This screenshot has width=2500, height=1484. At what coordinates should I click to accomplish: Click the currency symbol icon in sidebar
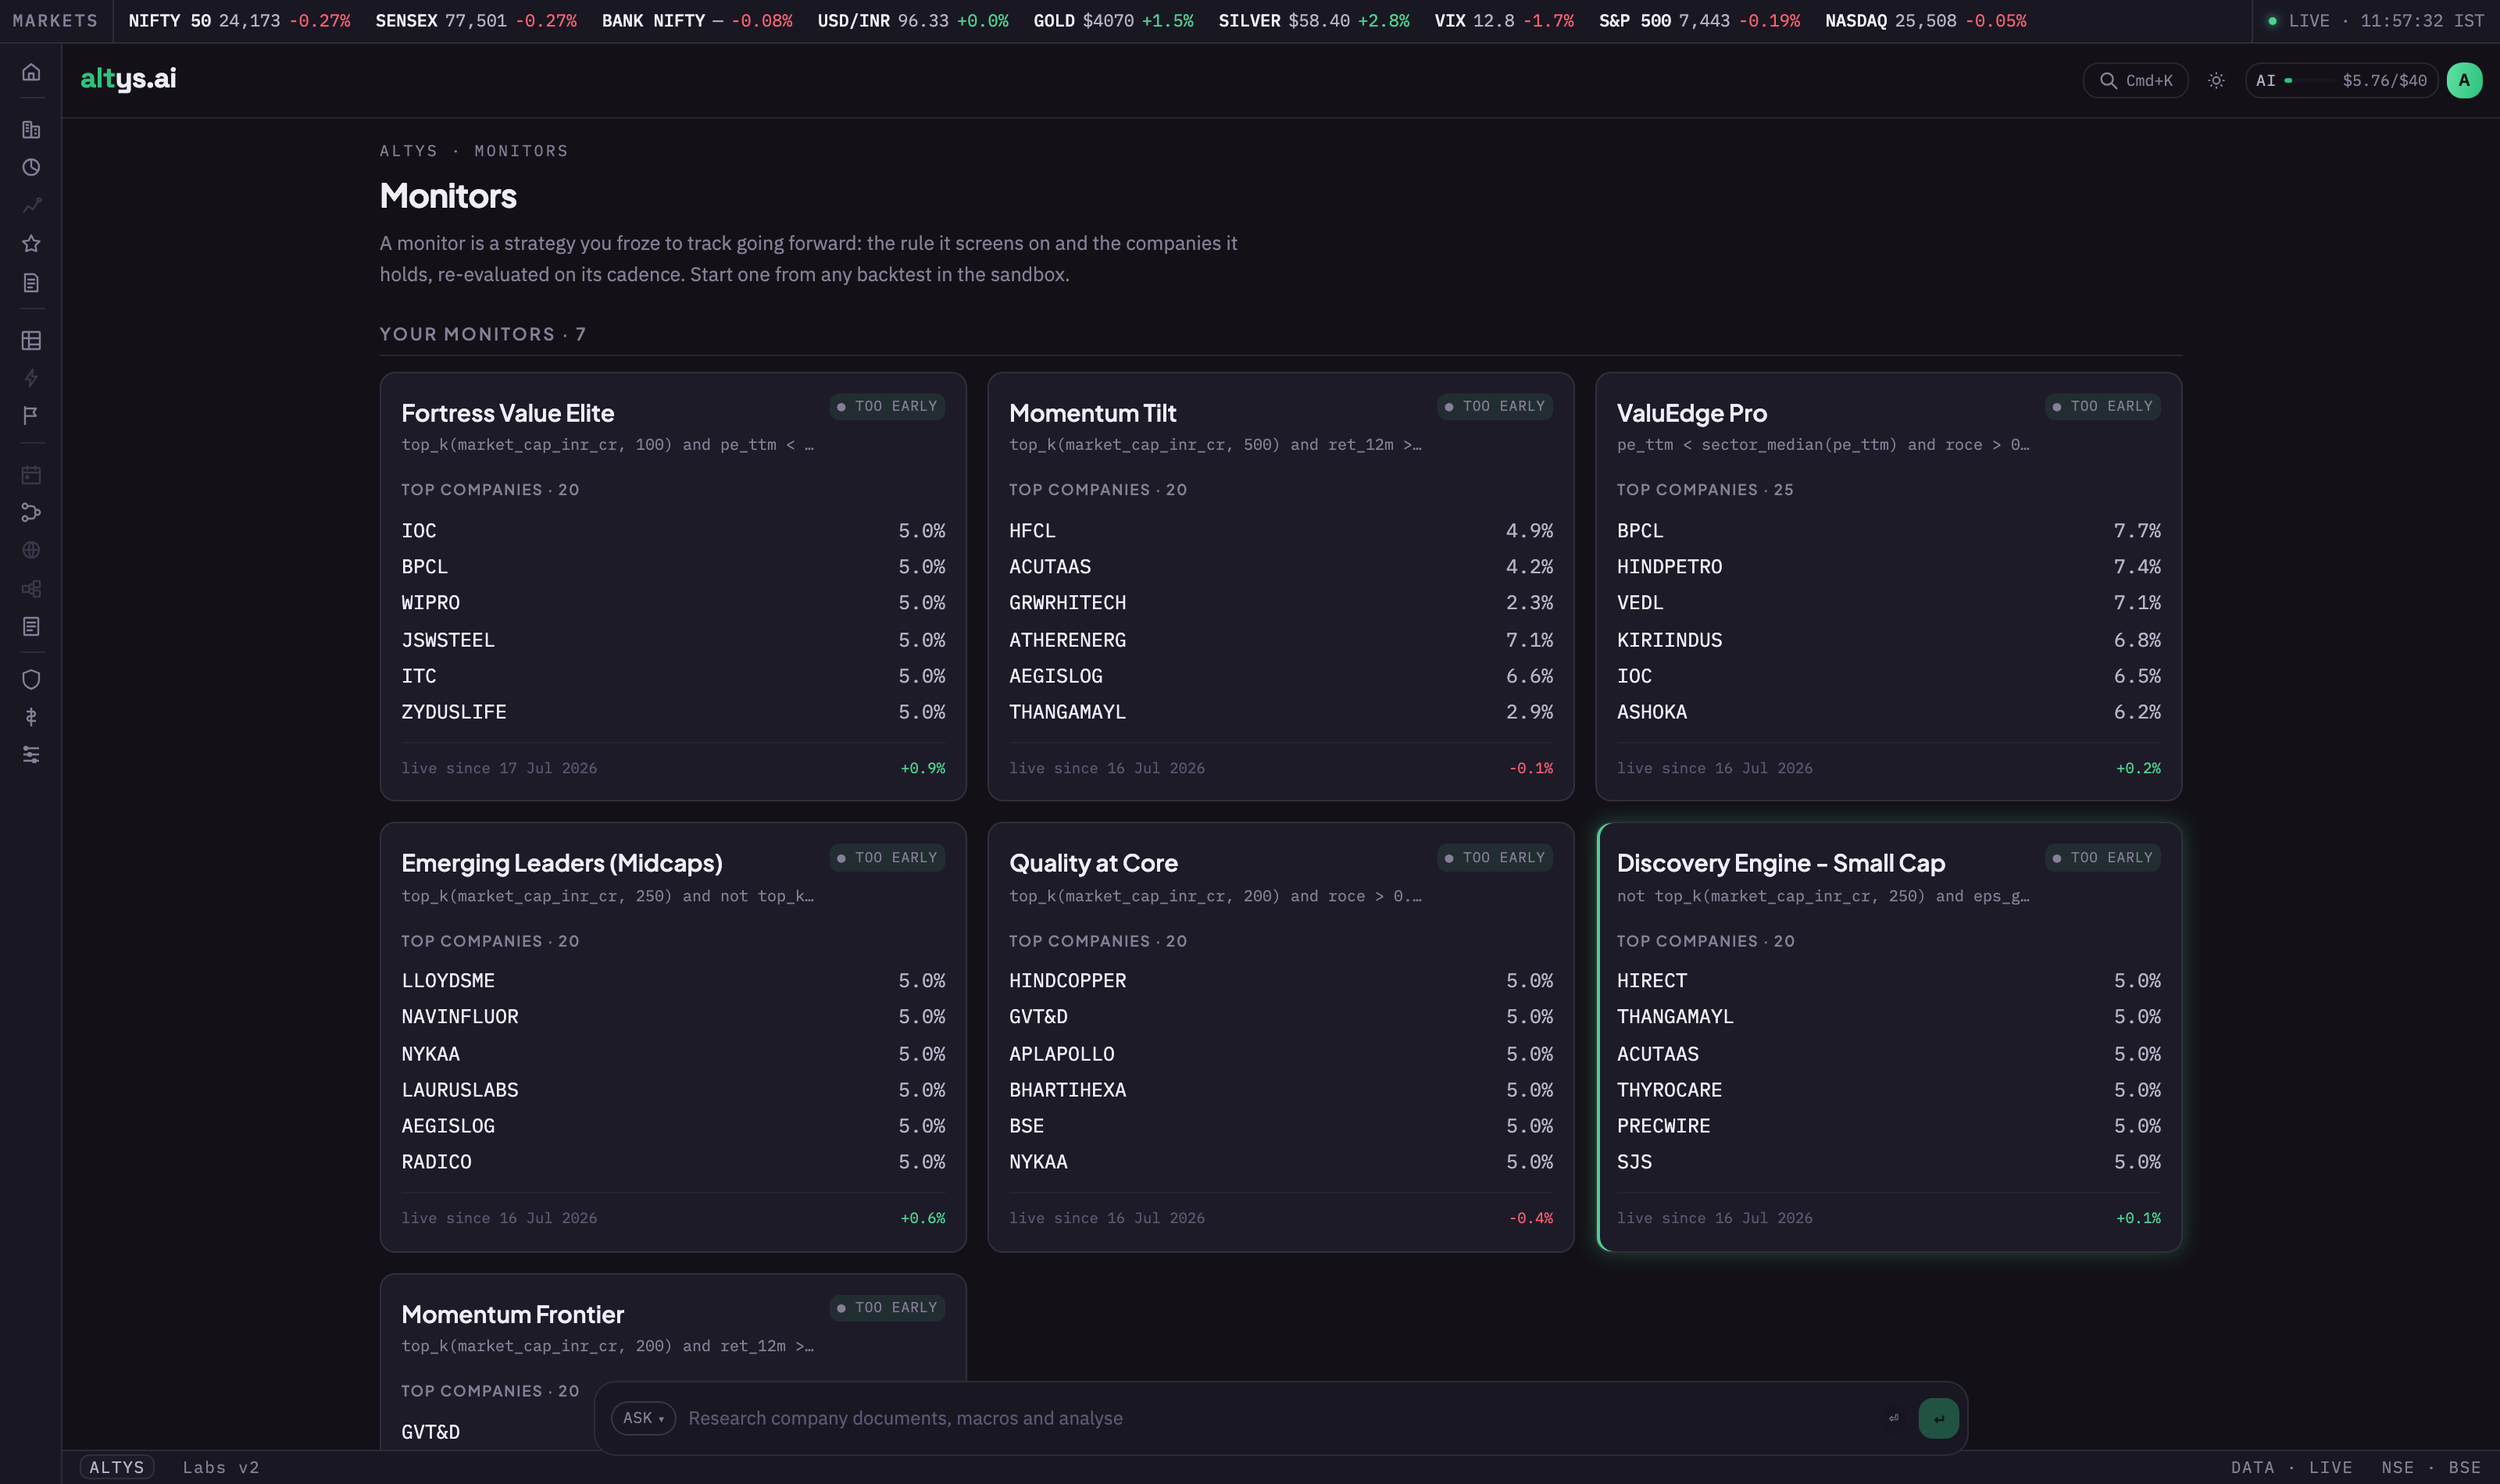31,717
